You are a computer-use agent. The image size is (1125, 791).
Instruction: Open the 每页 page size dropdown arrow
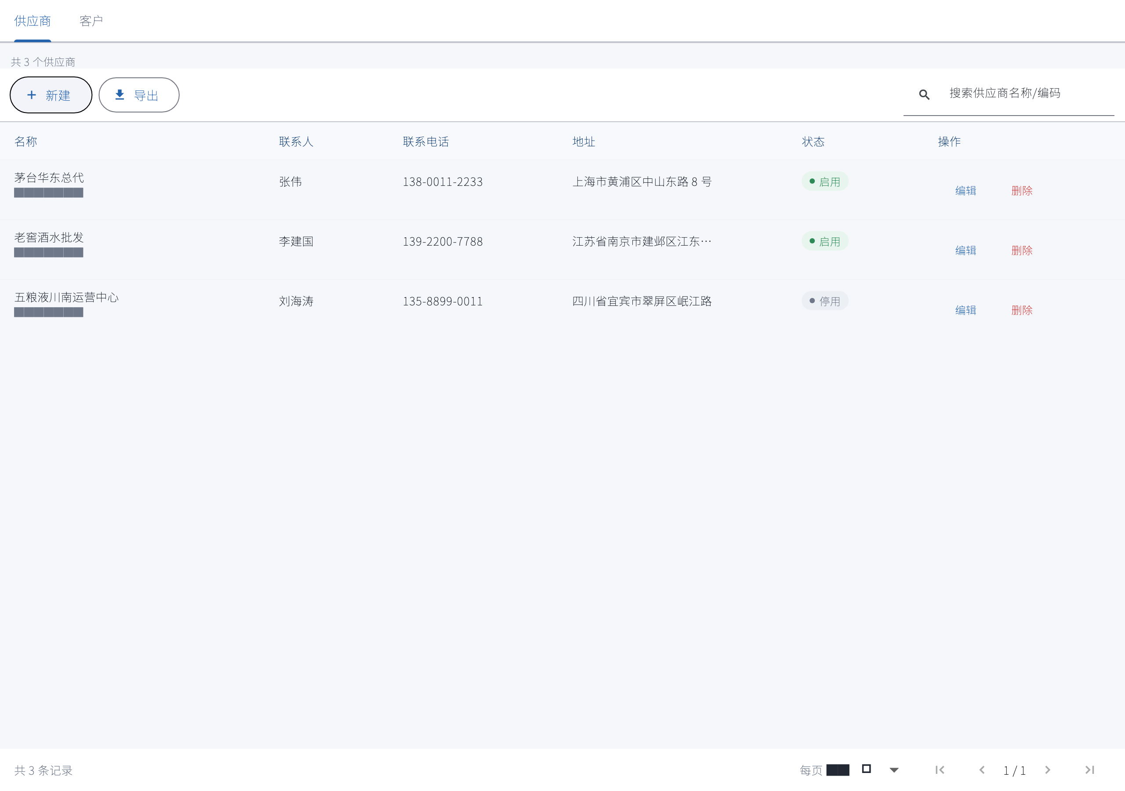(894, 770)
